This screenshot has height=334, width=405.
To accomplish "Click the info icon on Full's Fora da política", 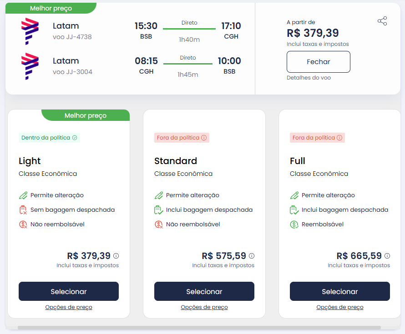I will tap(339, 138).
